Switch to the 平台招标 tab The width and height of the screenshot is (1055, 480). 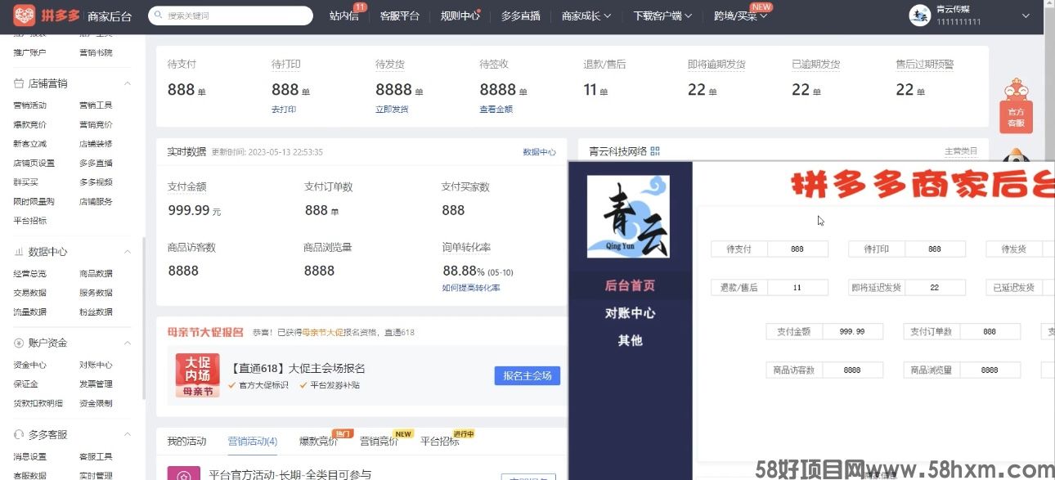(440, 442)
